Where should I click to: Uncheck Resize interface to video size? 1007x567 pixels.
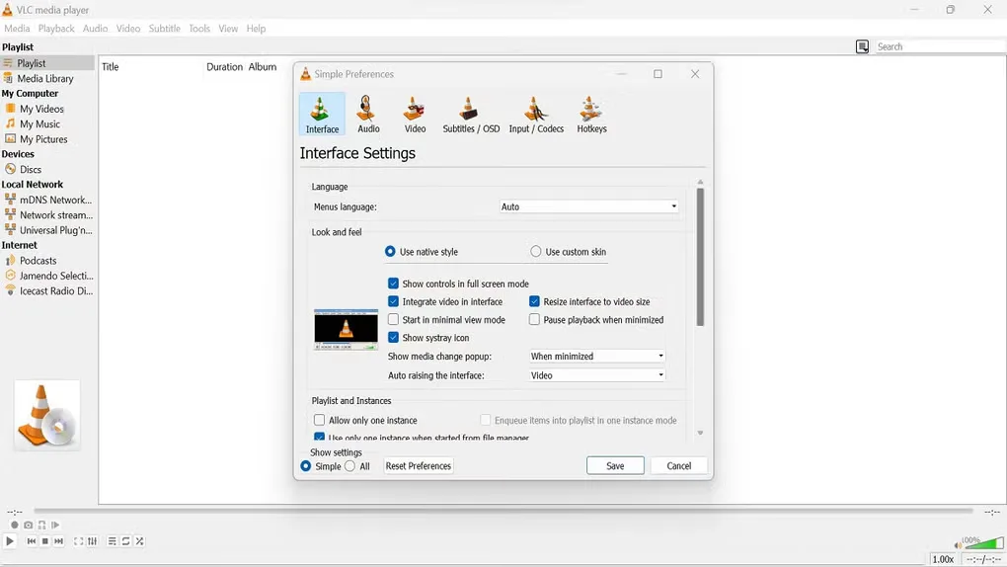pyautogui.click(x=534, y=301)
